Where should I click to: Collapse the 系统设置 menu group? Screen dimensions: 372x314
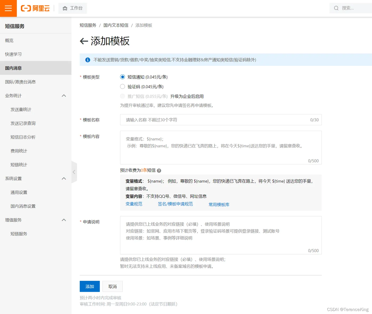pos(64,178)
